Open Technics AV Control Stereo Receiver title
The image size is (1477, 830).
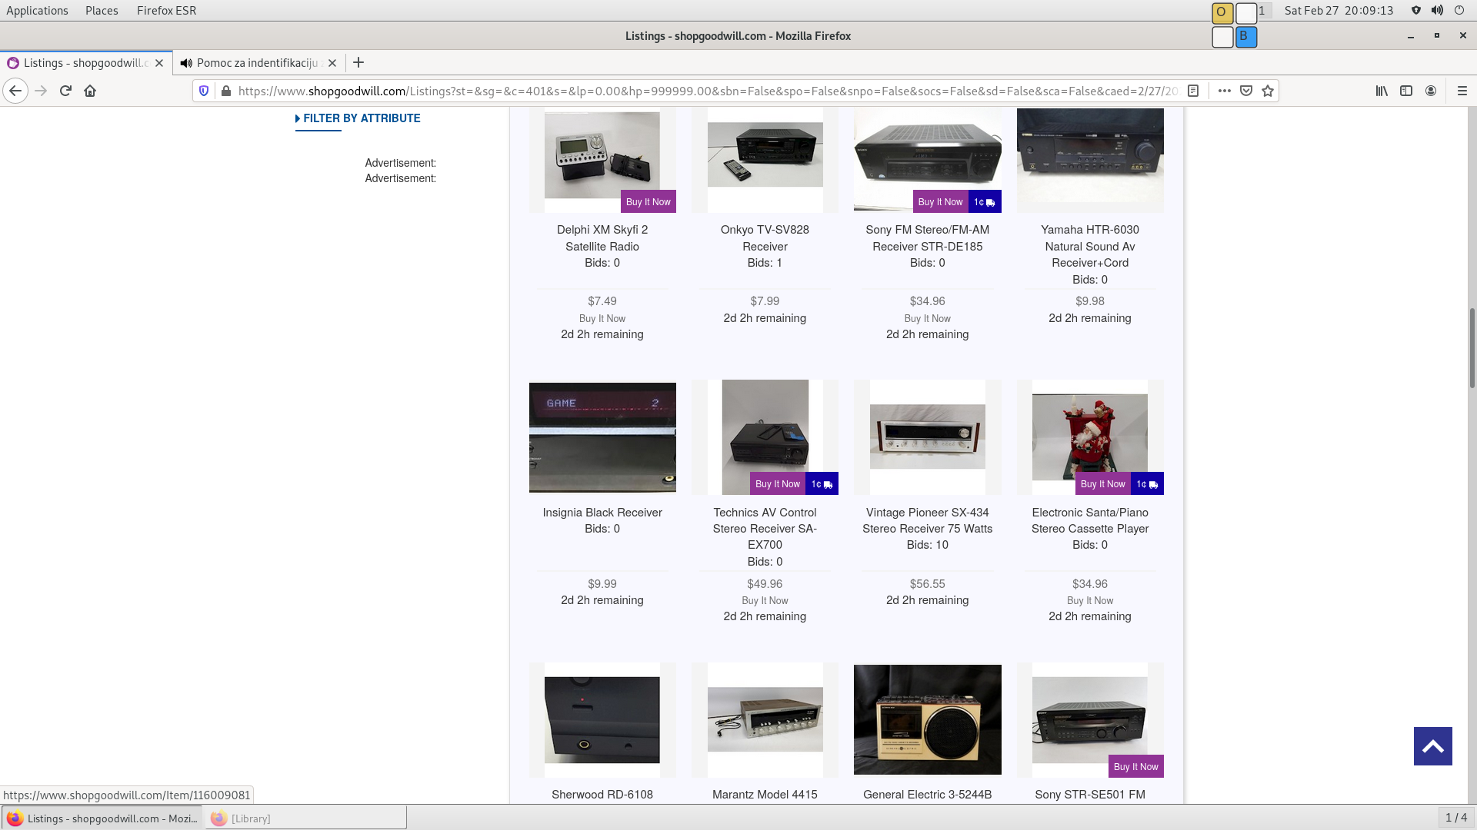pos(765,529)
